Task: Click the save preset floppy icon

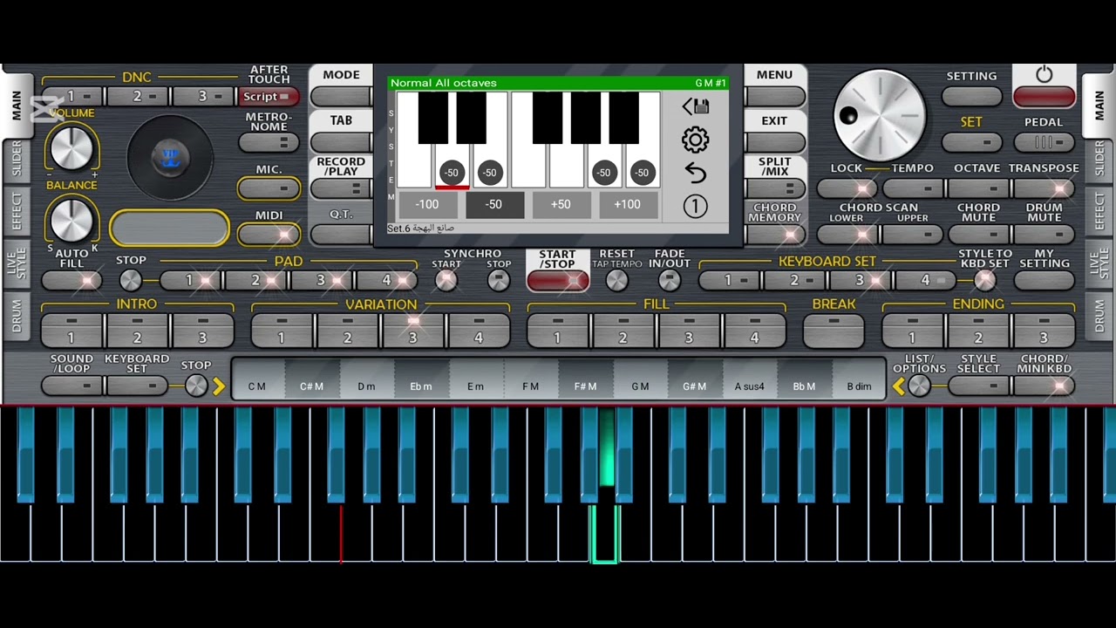Action: pos(695,106)
